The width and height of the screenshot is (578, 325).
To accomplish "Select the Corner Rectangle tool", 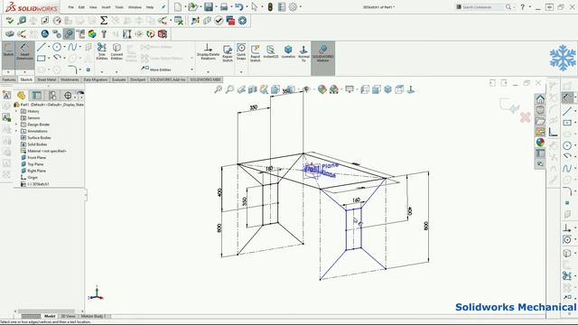I will tap(41, 58).
